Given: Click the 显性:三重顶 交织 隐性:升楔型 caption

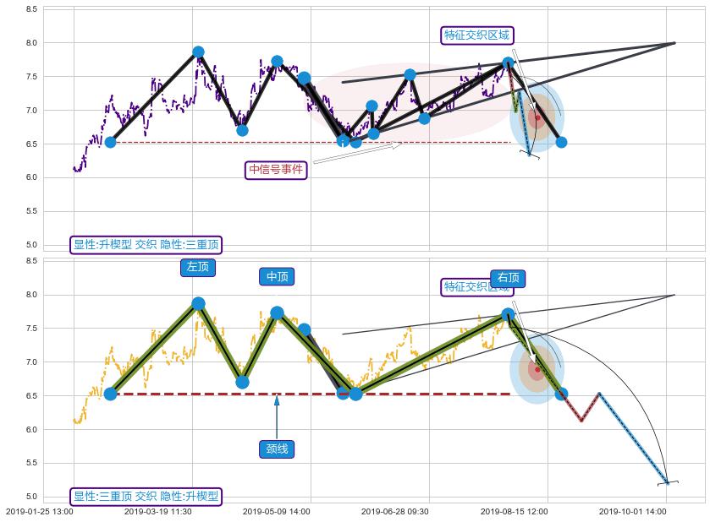Looking at the screenshot, I should click(x=146, y=497).
